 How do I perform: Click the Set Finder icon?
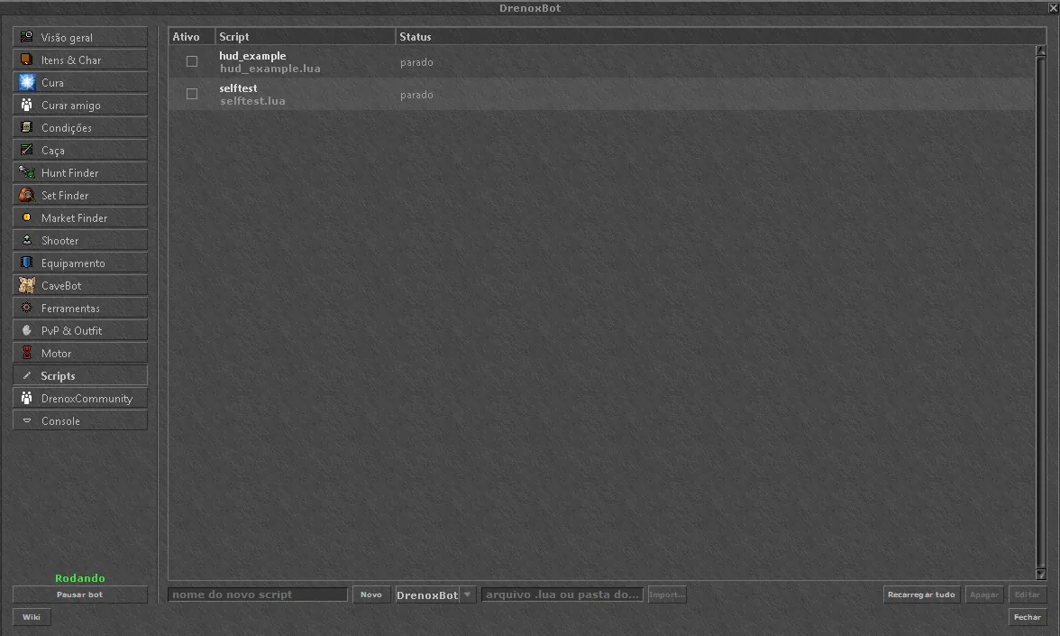coord(26,195)
